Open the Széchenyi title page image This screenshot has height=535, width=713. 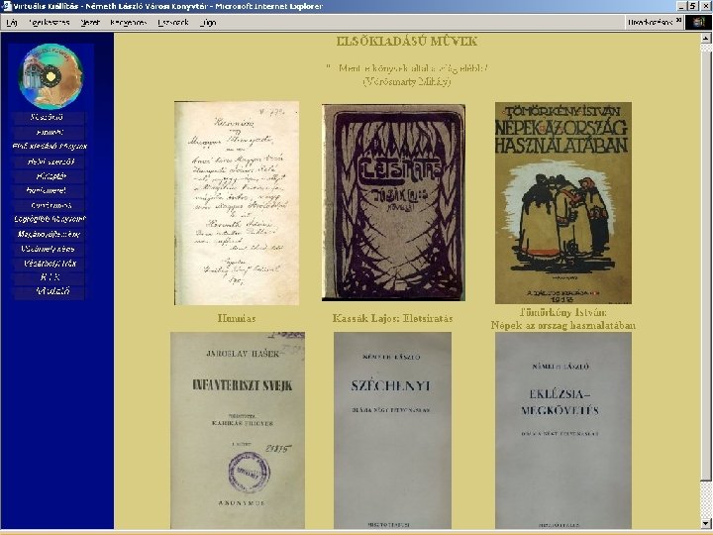pos(392,430)
